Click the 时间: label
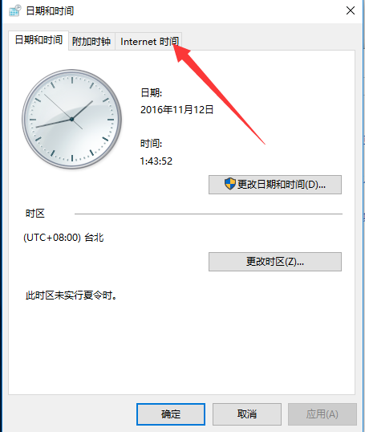 click(x=152, y=144)
